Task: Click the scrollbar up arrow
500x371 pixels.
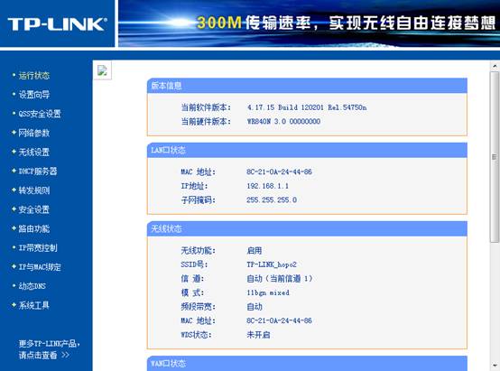Action: (495, 66)
